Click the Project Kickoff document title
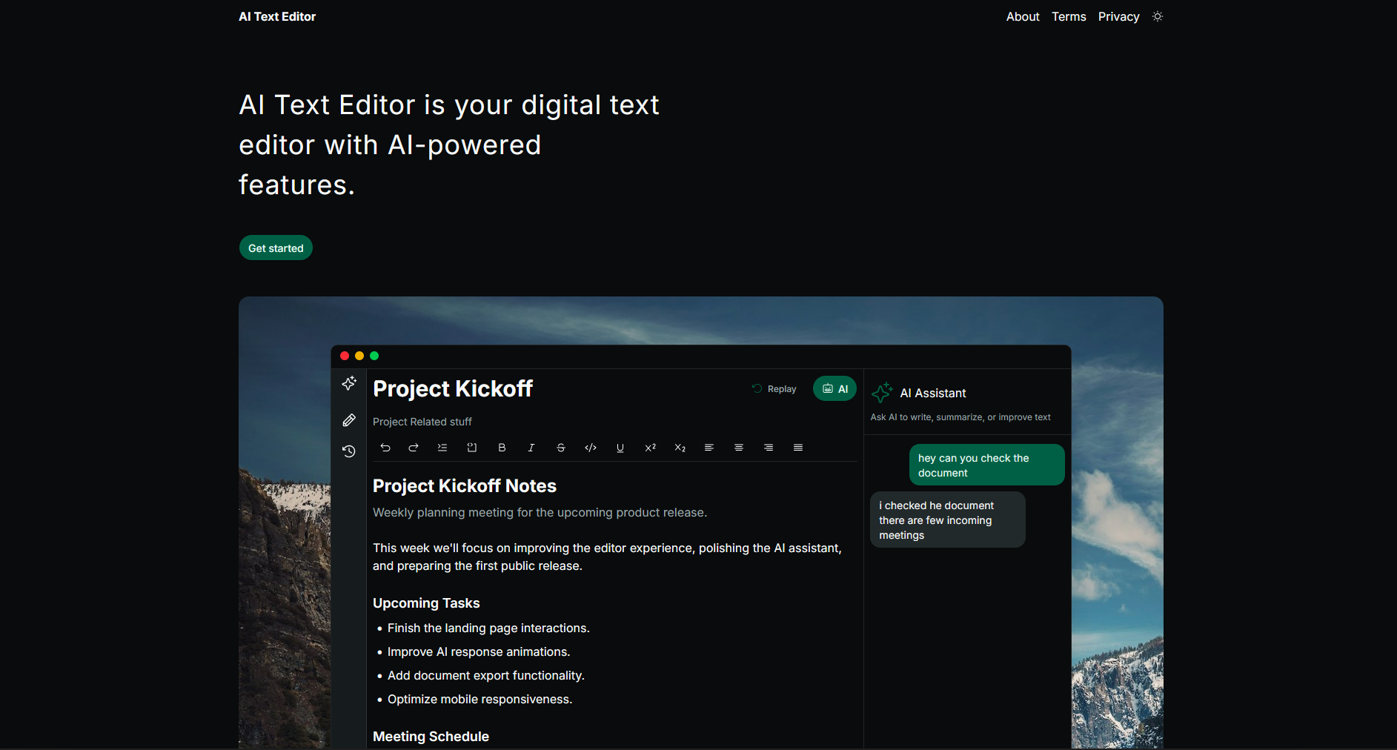 (x=453, y=388)
